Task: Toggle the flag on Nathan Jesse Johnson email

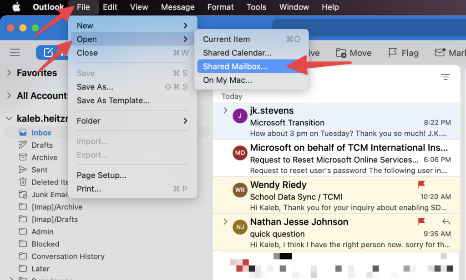Action: pos(421,221)
